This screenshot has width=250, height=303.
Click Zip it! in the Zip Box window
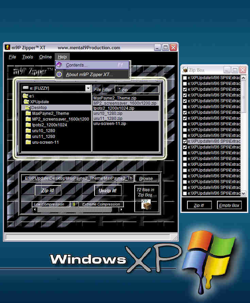pos(199,205)
